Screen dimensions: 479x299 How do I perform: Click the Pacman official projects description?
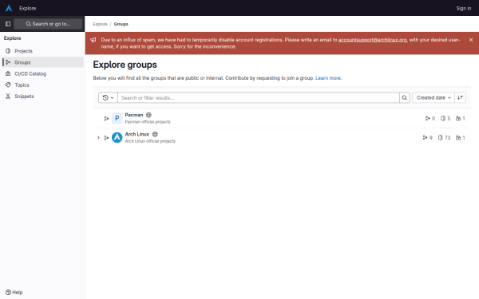148,122
